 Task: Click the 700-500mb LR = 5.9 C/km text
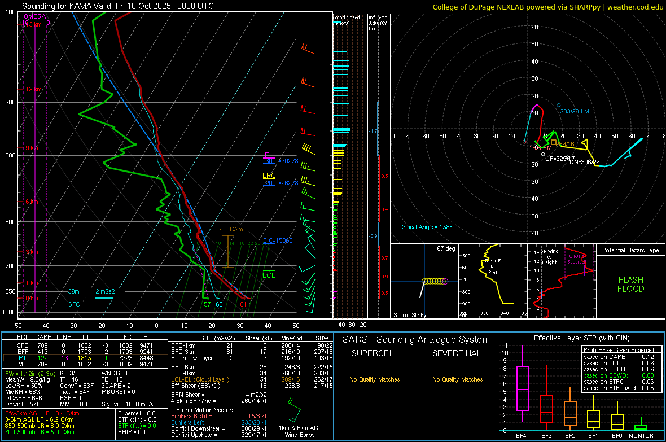pos(40,432)
